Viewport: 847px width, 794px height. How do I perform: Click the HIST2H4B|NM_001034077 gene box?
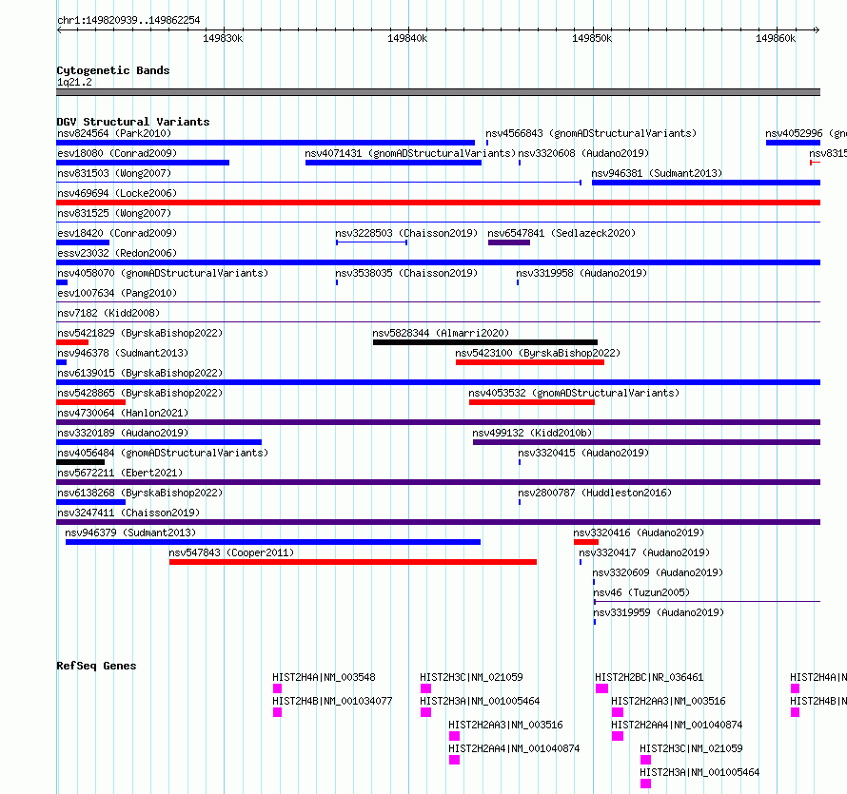[x=277, y=712]
